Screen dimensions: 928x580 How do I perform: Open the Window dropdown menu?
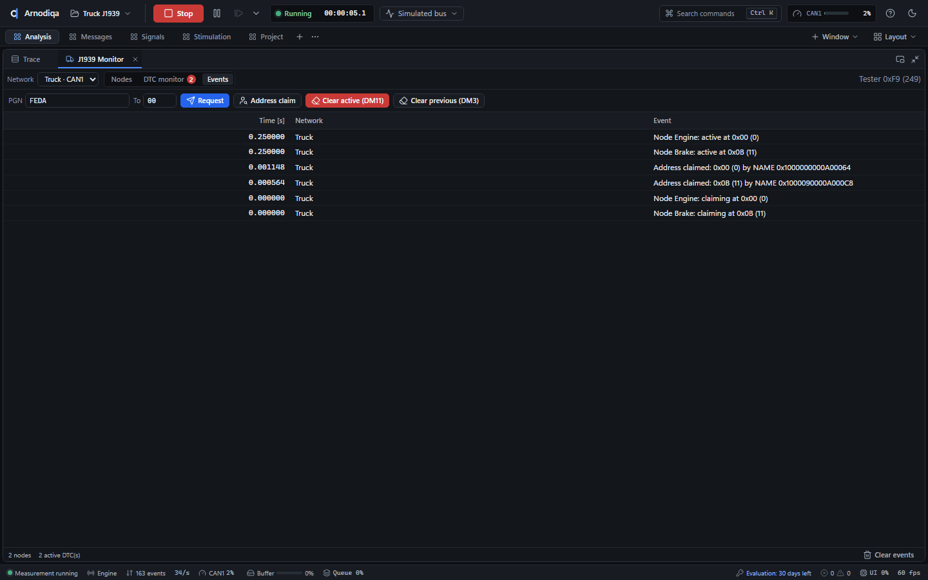point(835,37)
